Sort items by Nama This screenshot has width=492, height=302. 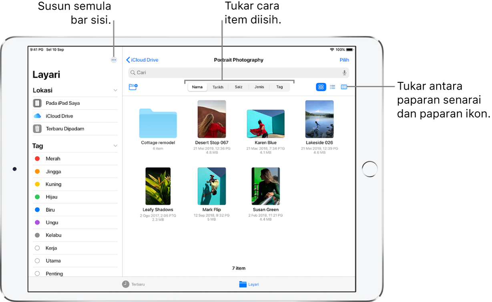197,87
